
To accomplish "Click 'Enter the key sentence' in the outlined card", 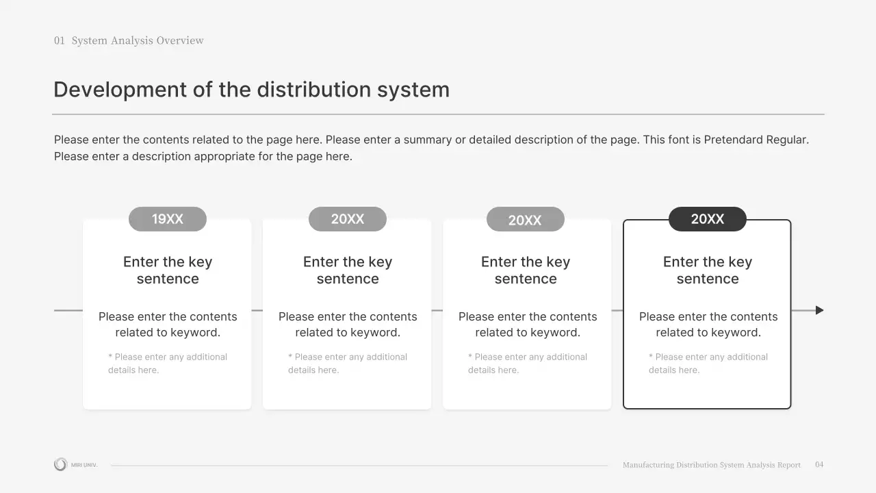I will [707, 270].
